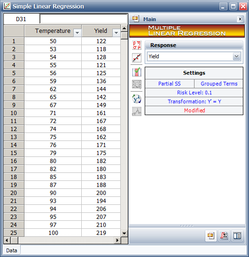Click the application icon in title bar
The height and width of the screenshot is (257, 249).
point(7,6)
